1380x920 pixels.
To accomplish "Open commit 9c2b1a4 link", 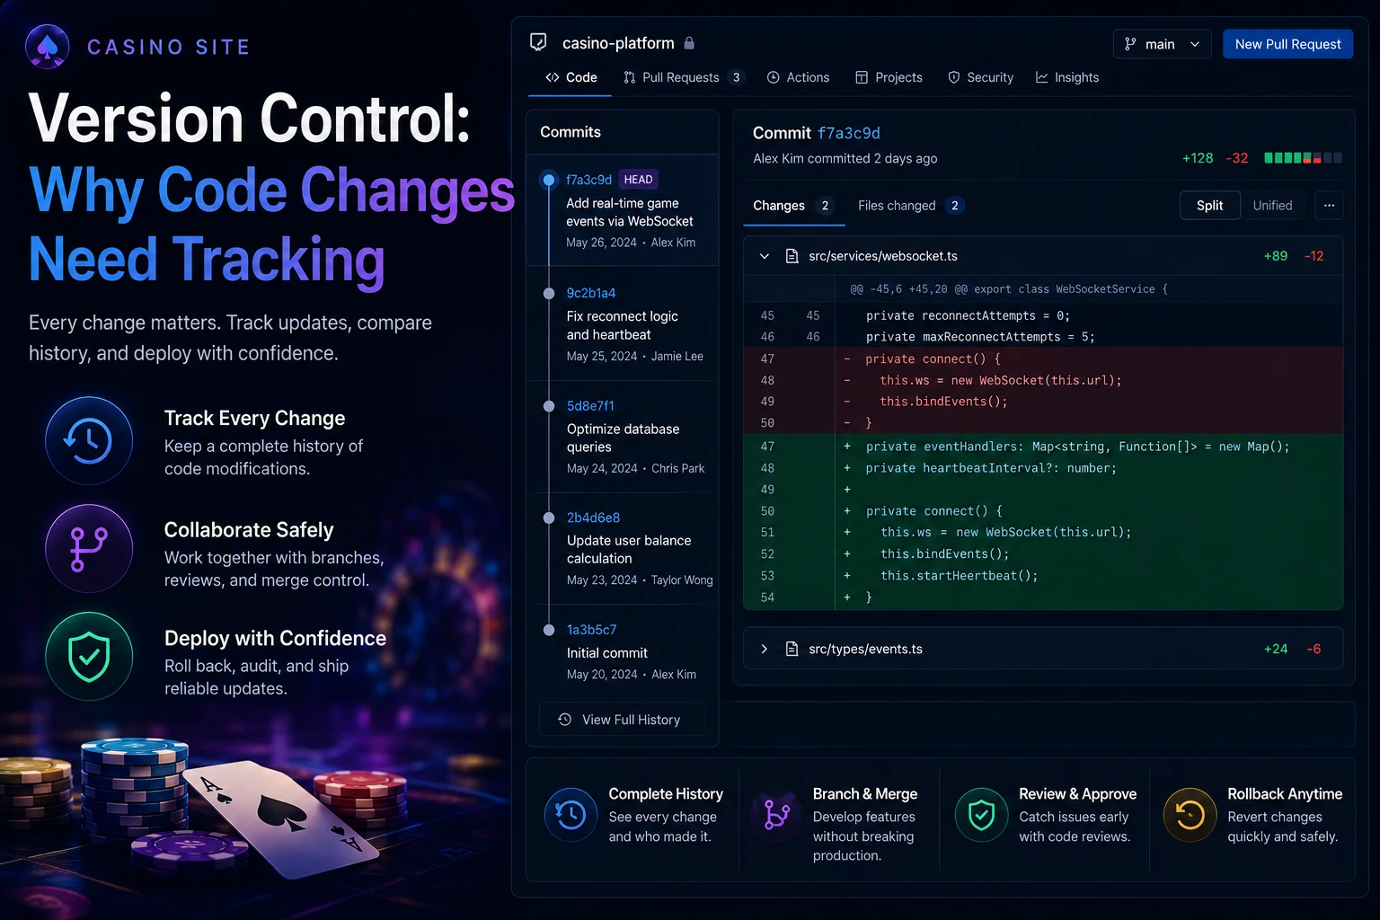I will (591, 293).
